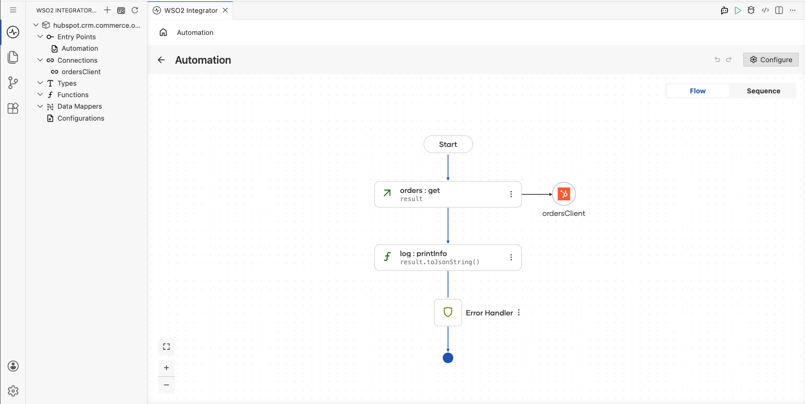Open Error Handler options menu
The width and height of the screenshot is (805, 404).
[519, 313]
